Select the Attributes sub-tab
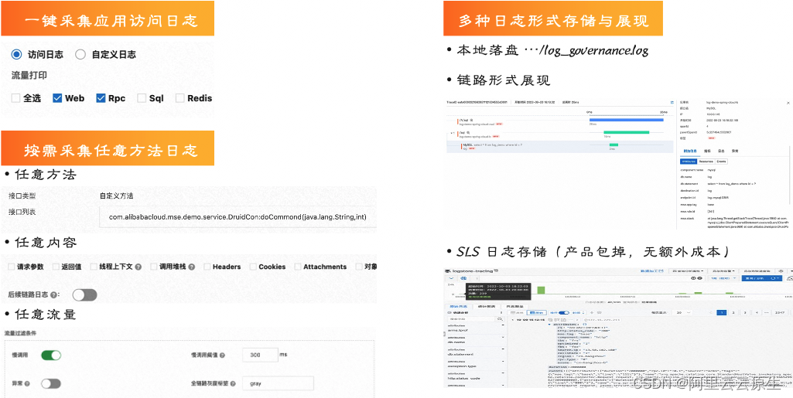793x398 pixels. tap(689, 162)
